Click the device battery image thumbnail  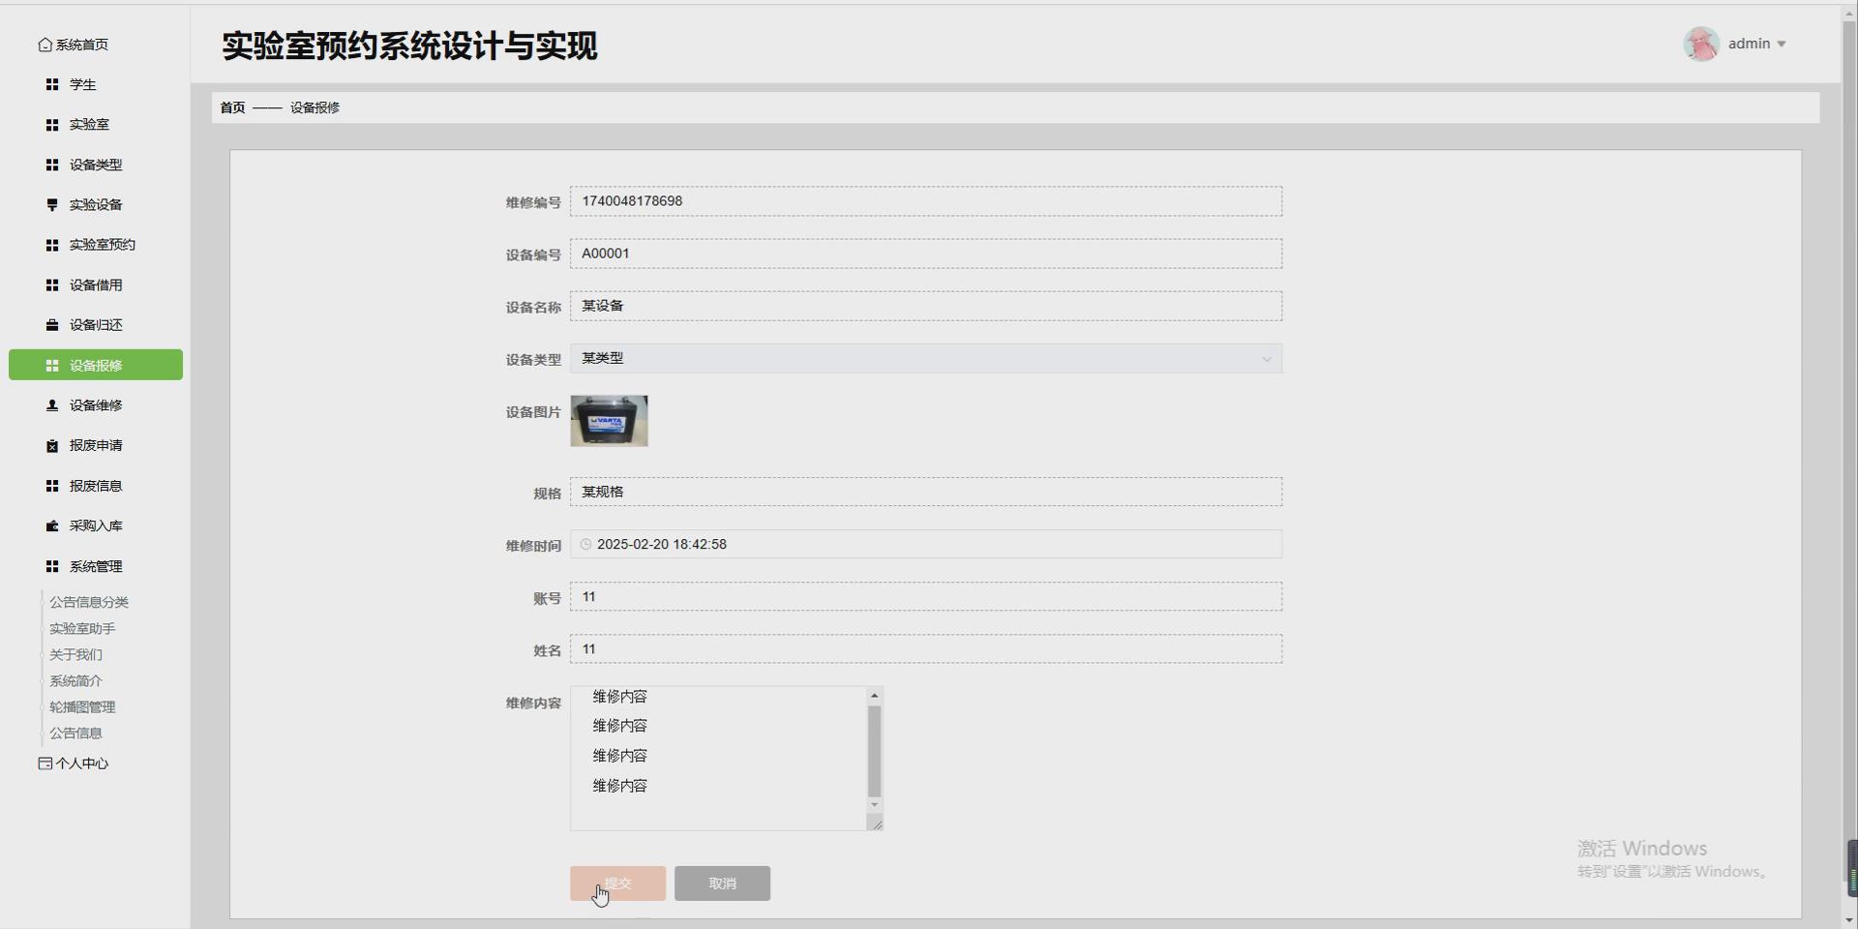click(x=609, y=420)
